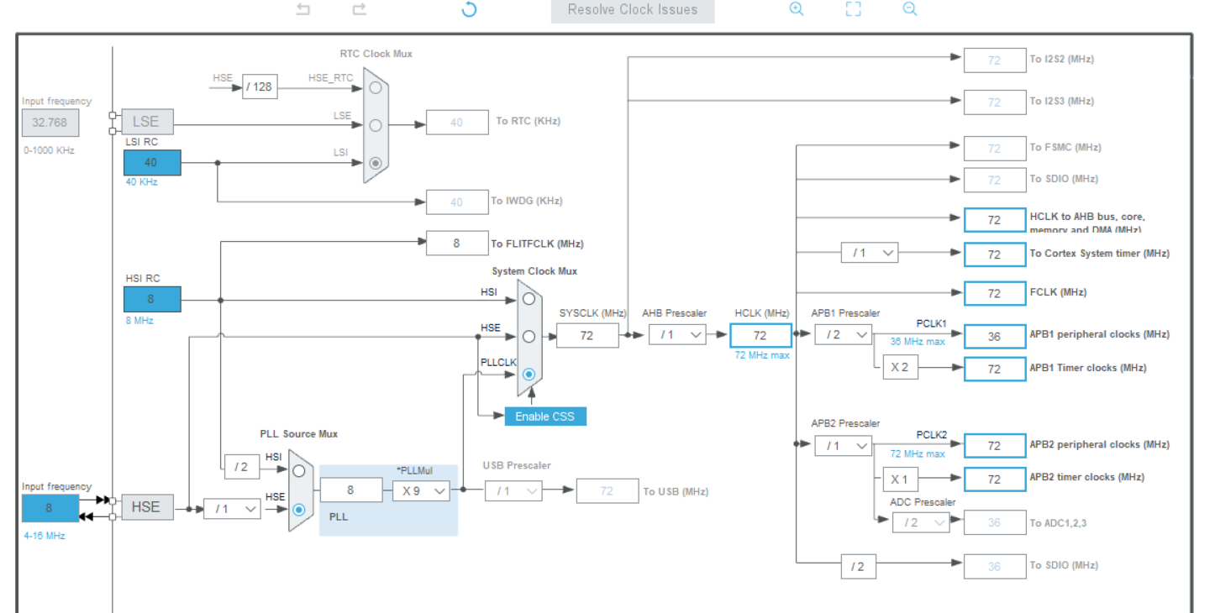This screenshot has height=613, width=1215.
Task: Click the APB2 timer clocks value field
Action: [994, 479]
